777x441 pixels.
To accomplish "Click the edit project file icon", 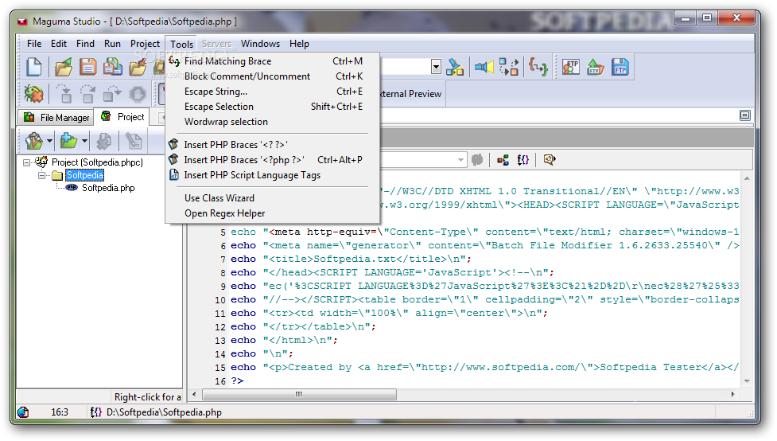I will 134,142.
